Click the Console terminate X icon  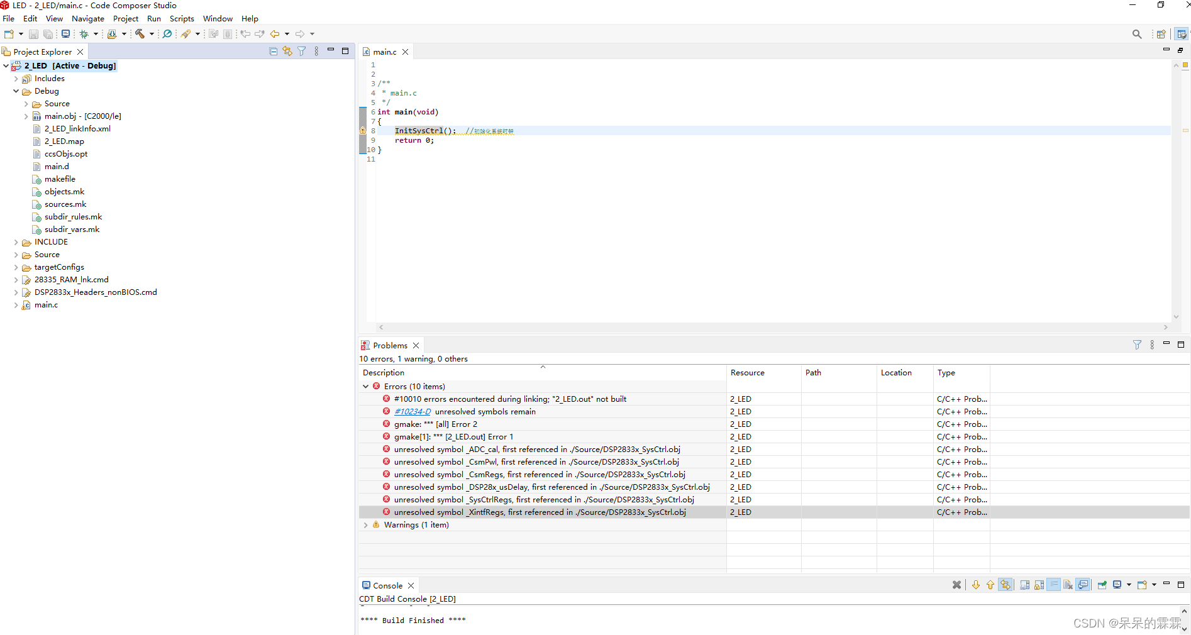(x=957, y=585)
